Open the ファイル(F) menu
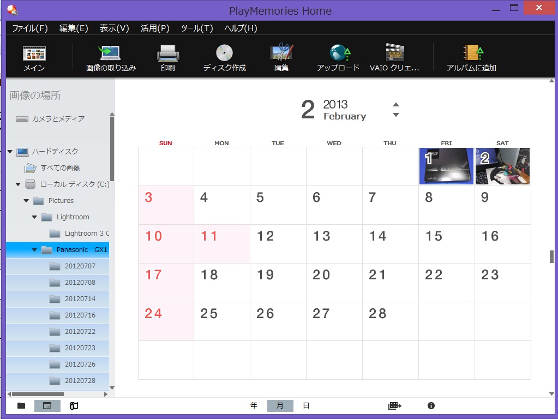Viewport: 558px width, 419px height. click(x=30, y=28)
